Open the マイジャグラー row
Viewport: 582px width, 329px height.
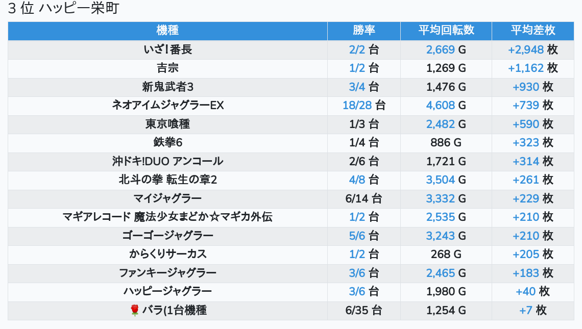(167, 198)
